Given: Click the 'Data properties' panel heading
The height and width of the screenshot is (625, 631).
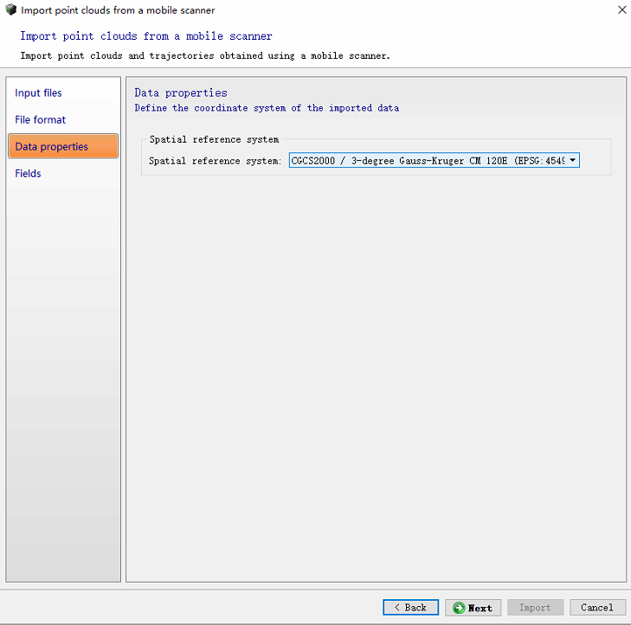Looking at the screenshot, I should tap(181, 92).
